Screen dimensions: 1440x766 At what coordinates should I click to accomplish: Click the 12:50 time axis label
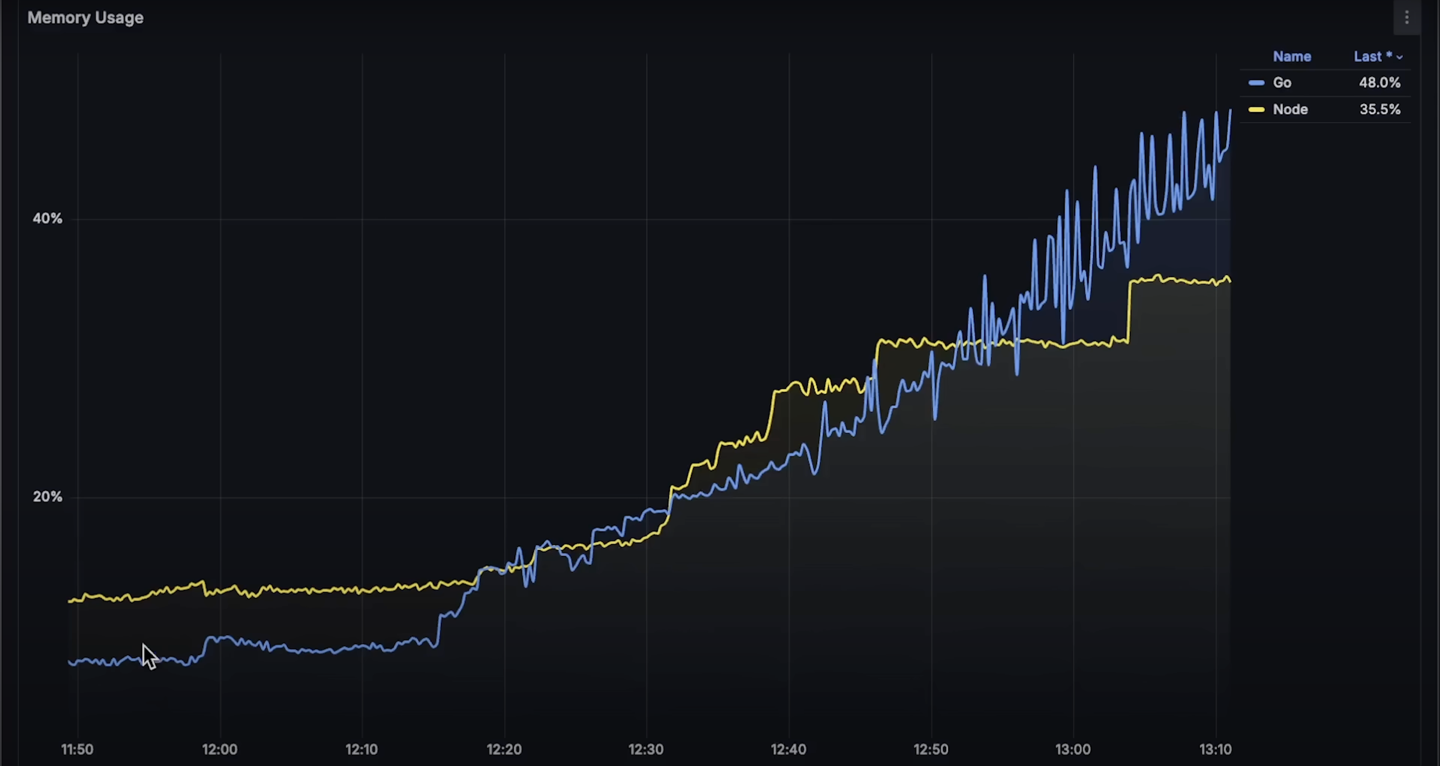(x=931, y=749)
